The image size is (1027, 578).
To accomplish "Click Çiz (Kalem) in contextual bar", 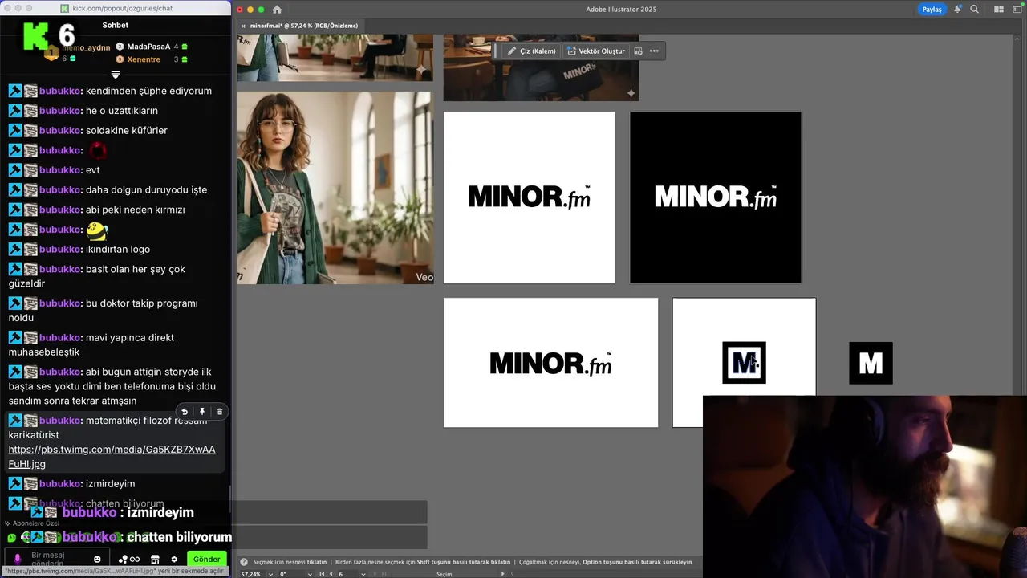I will click(x=531, y=51).
